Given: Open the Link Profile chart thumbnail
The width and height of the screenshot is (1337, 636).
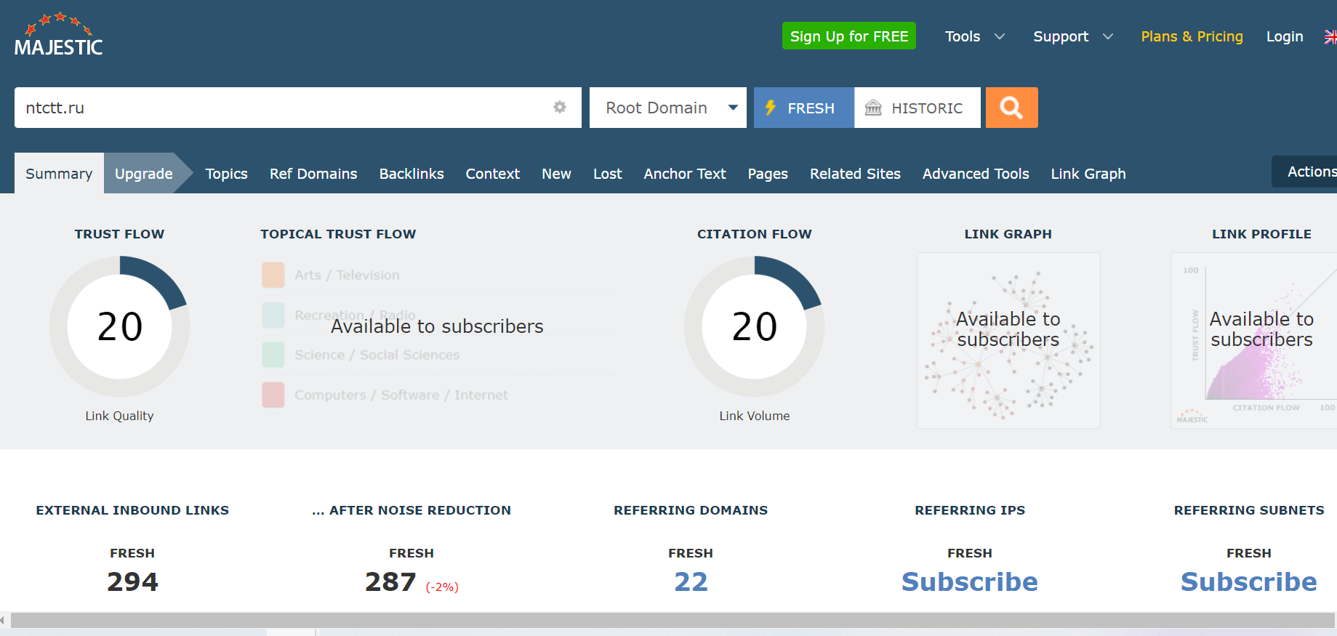Looking at the screenshot, I should point(1254,340).
